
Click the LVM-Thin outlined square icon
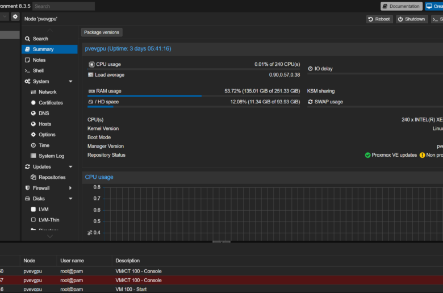click(34, 220)
